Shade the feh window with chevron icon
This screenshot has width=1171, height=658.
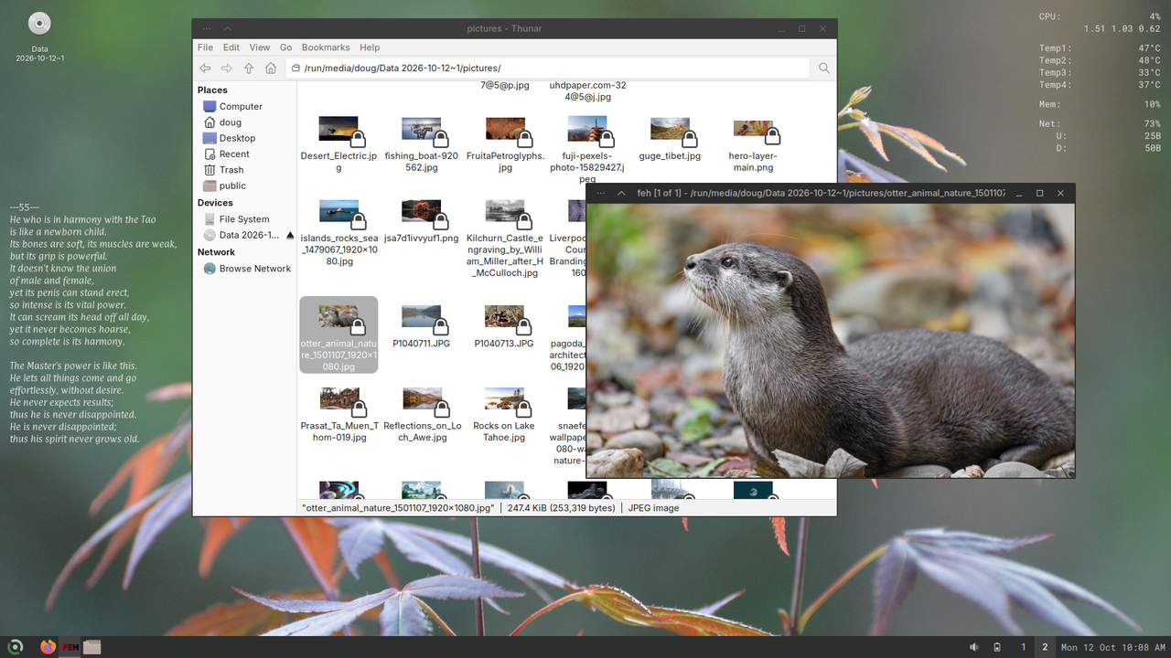click(x=622, y=193)
